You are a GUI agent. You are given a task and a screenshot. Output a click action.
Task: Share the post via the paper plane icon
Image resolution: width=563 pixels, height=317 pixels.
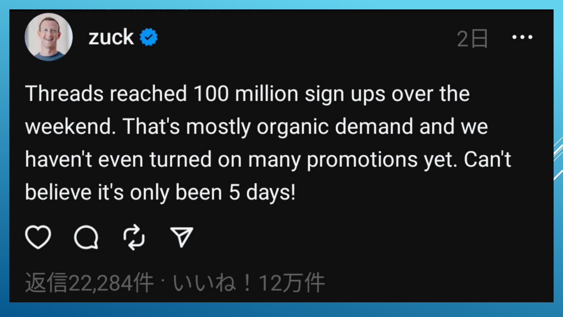[182, 237]
